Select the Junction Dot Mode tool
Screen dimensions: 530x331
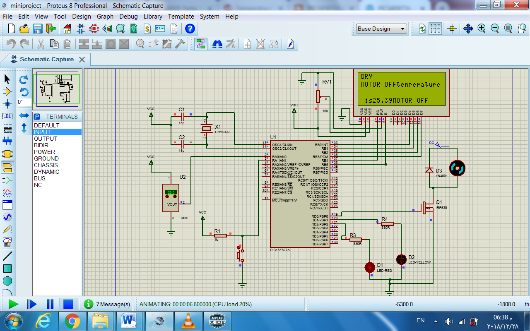pos(7,104)
